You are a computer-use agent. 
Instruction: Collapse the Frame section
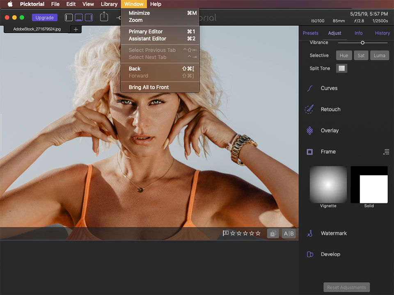pos(328,151)
